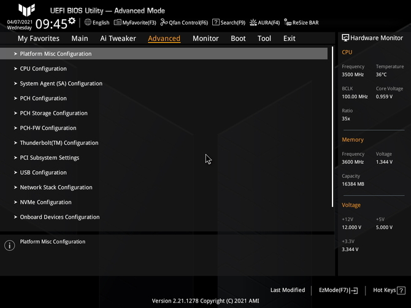411x308 pixels.
Task: Click the Hardware Monitor Memory heading
Action: [x=353, y=140]
